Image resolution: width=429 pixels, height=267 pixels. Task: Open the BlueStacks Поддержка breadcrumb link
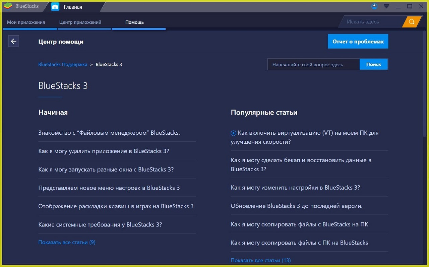[x=63, y=64]
